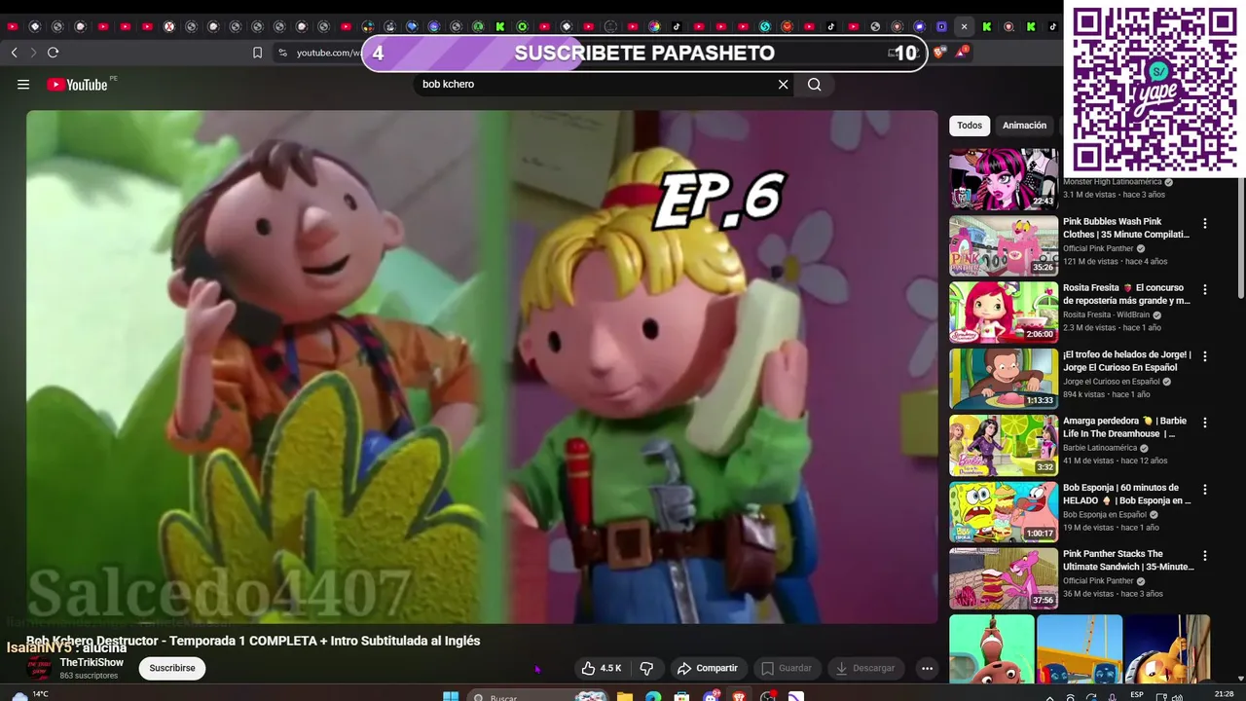Open site settings icon beside youtube.com URL
Viewport: 1246px width, 701px height.
(x=282, y=53)
